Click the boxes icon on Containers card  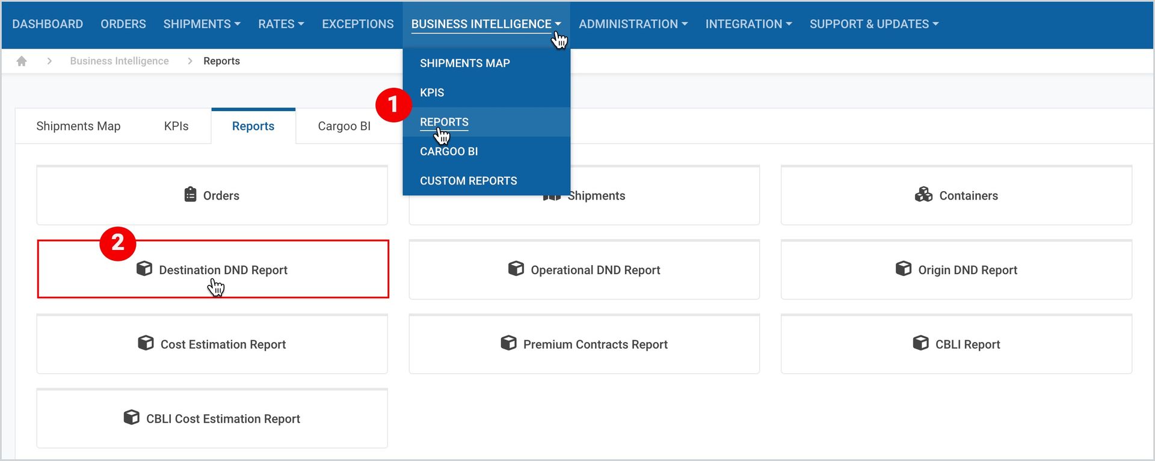coord(923,195)
